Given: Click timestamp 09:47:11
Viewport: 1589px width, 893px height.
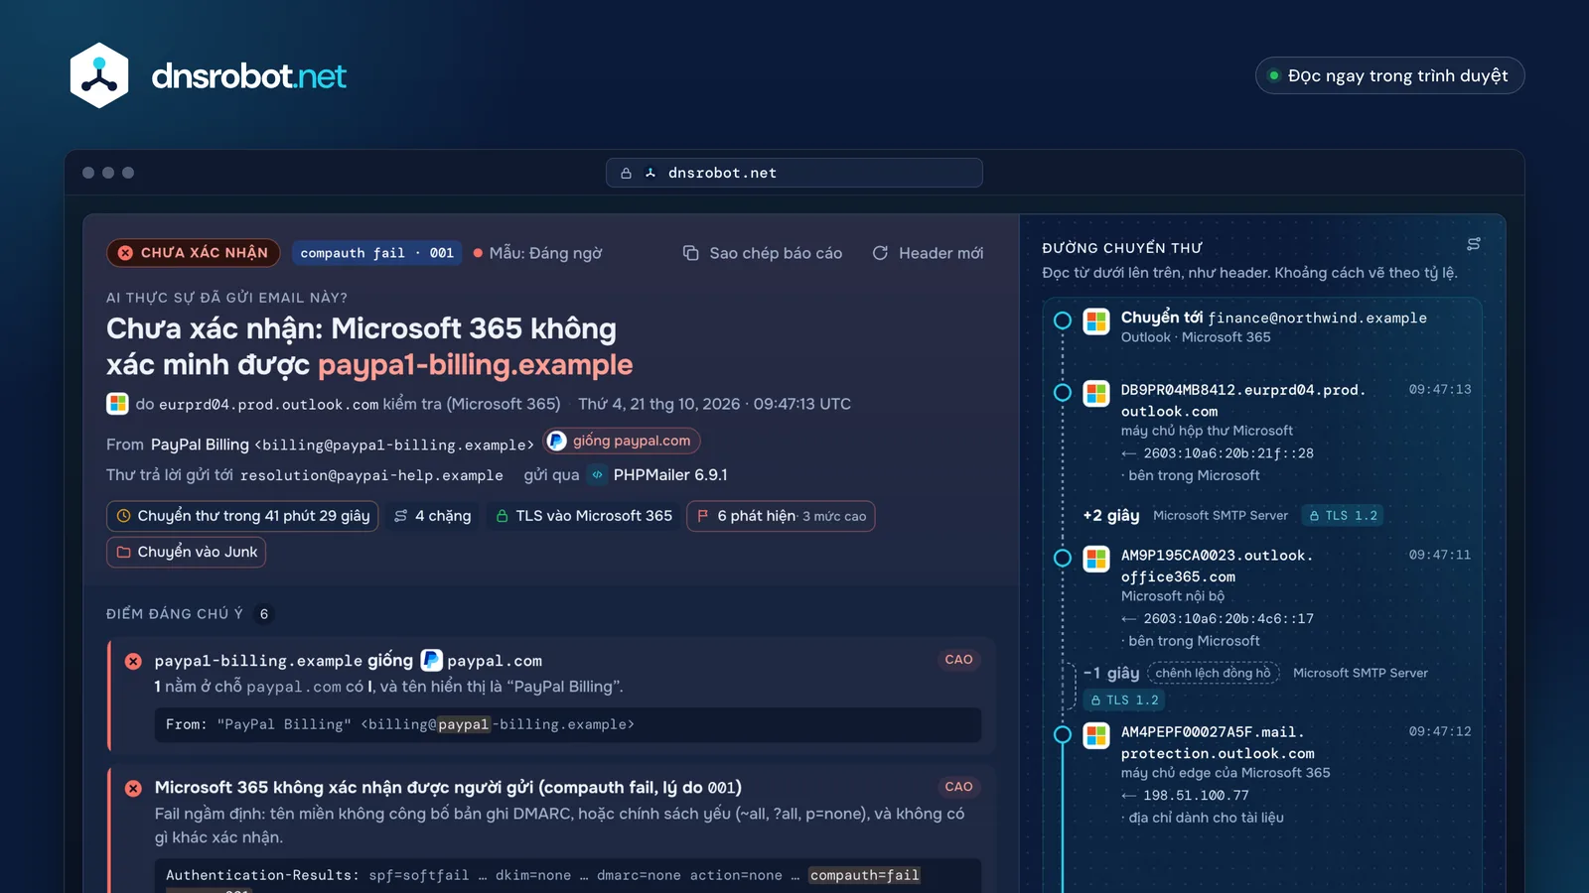Looking at the screenshot, I should point(1440,556).
